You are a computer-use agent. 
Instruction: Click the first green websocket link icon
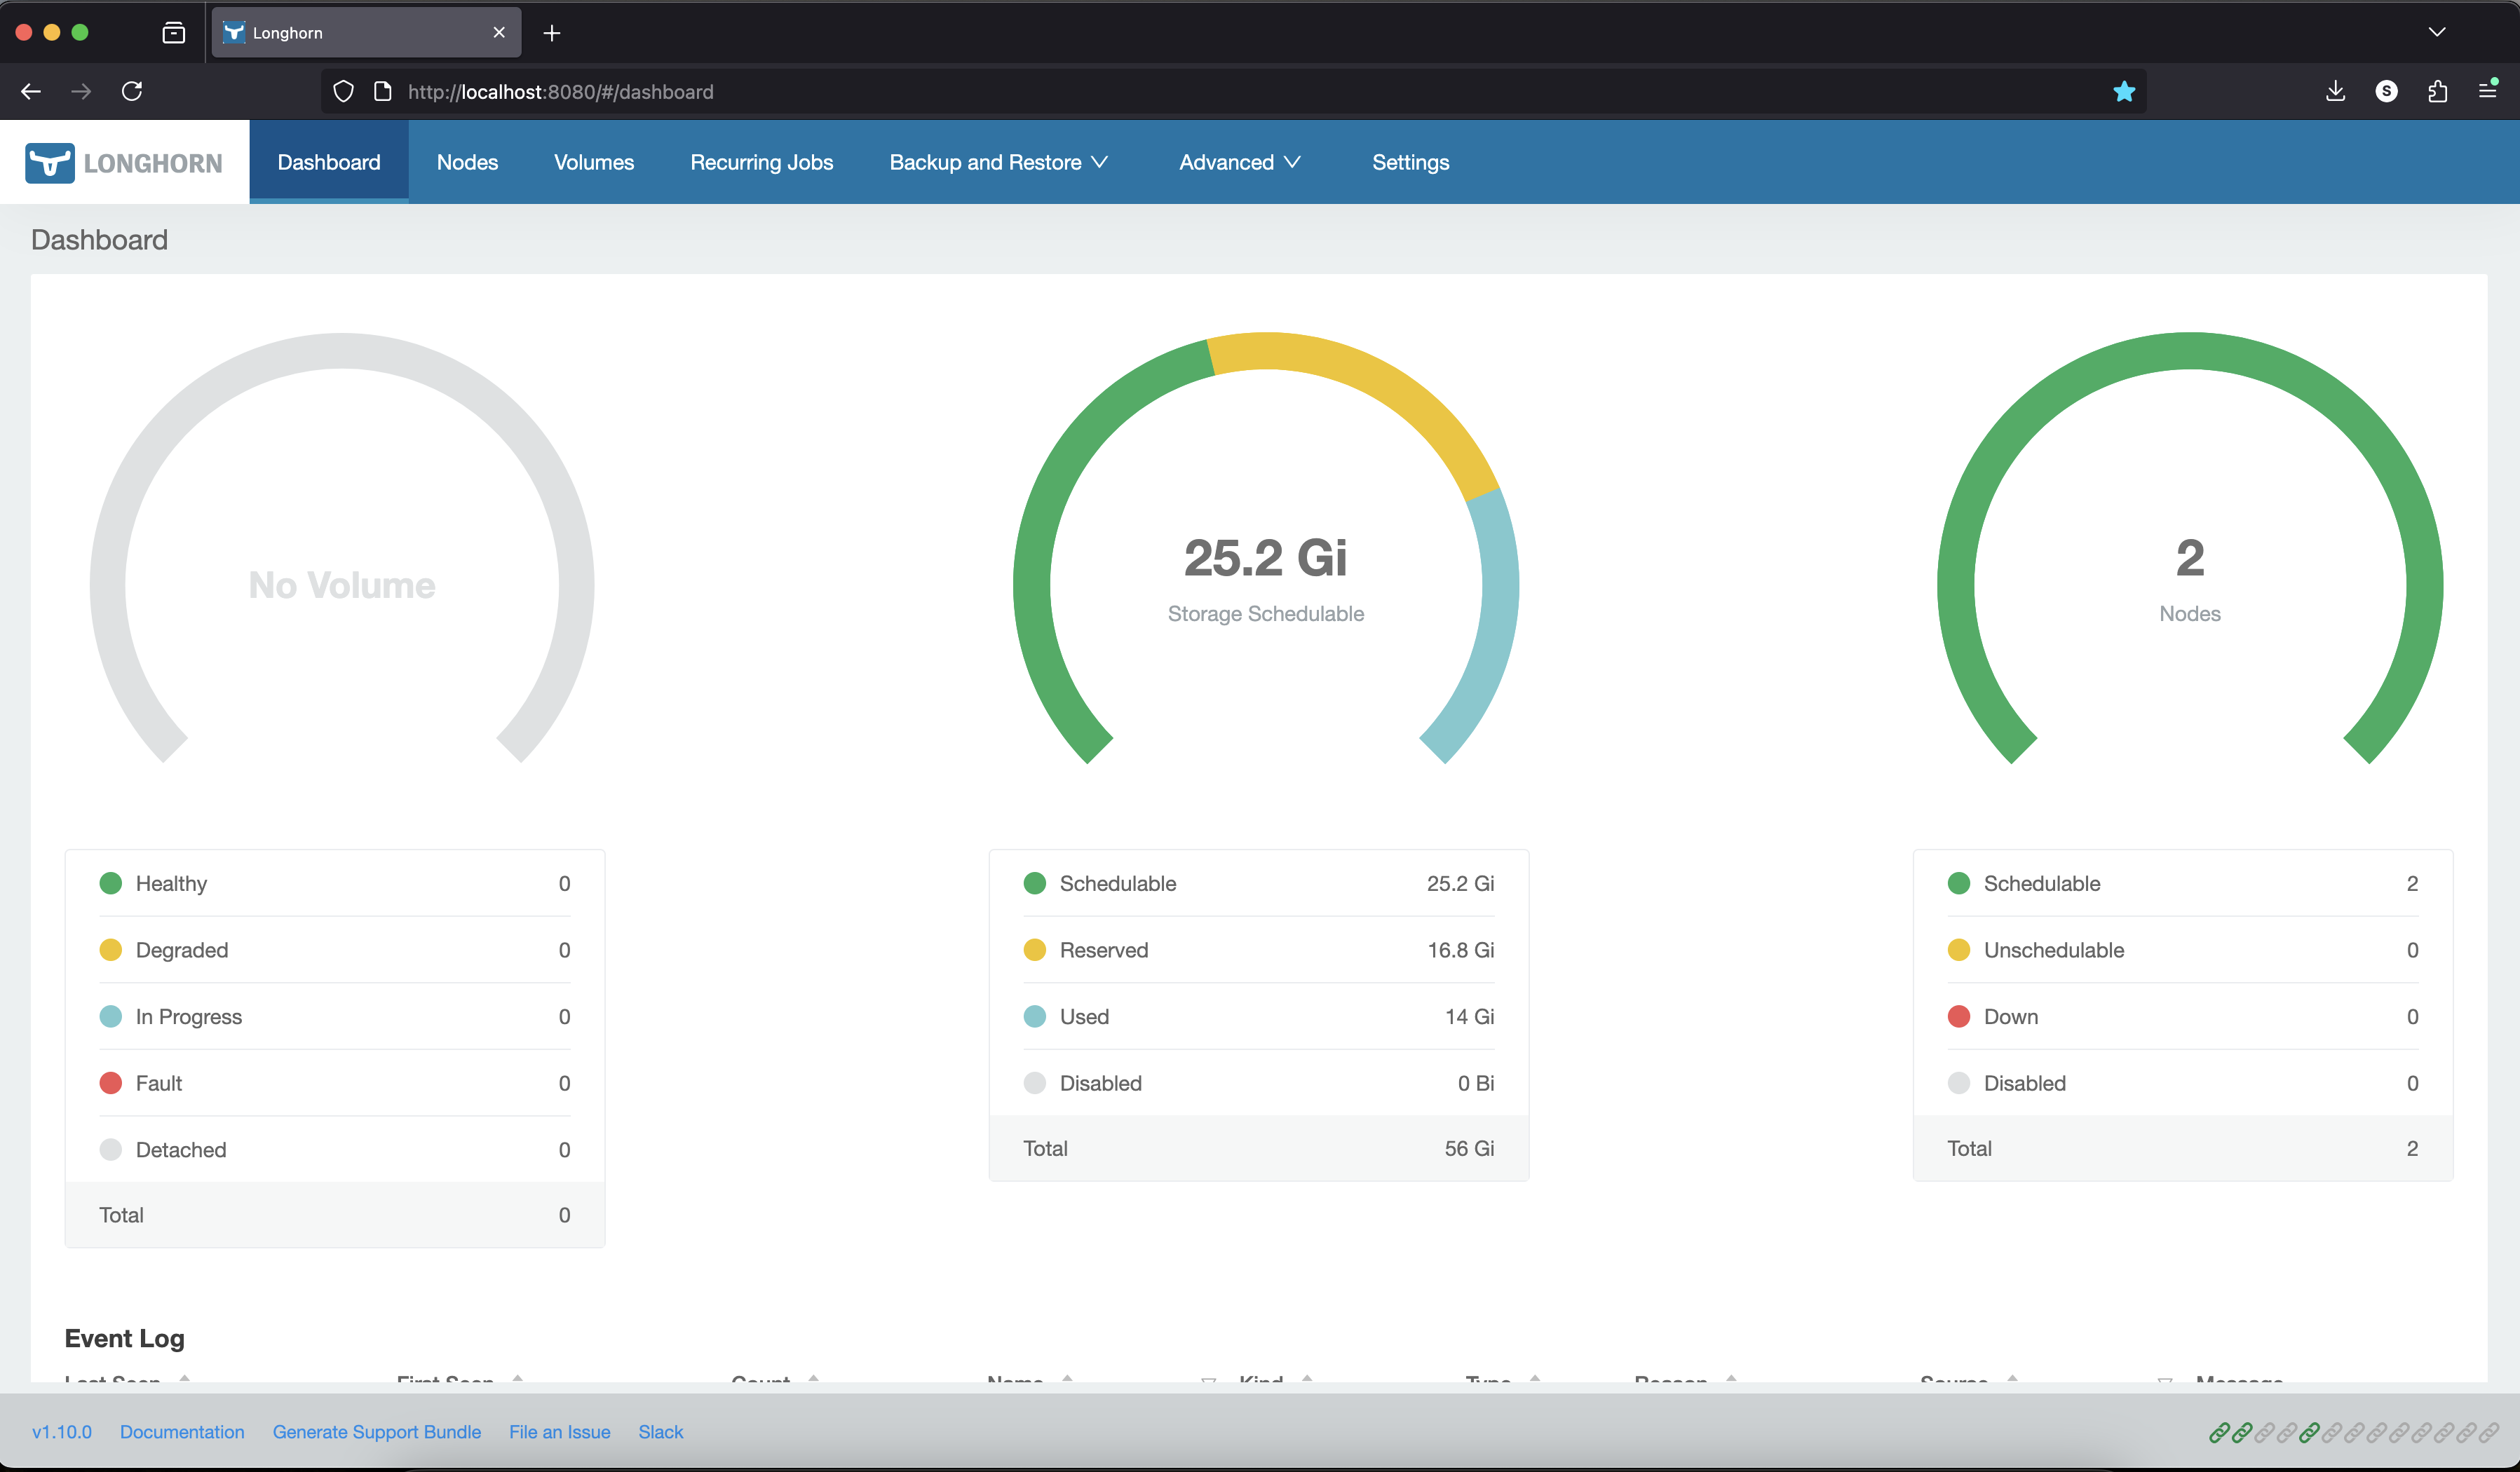(x=2219, y=1432)
